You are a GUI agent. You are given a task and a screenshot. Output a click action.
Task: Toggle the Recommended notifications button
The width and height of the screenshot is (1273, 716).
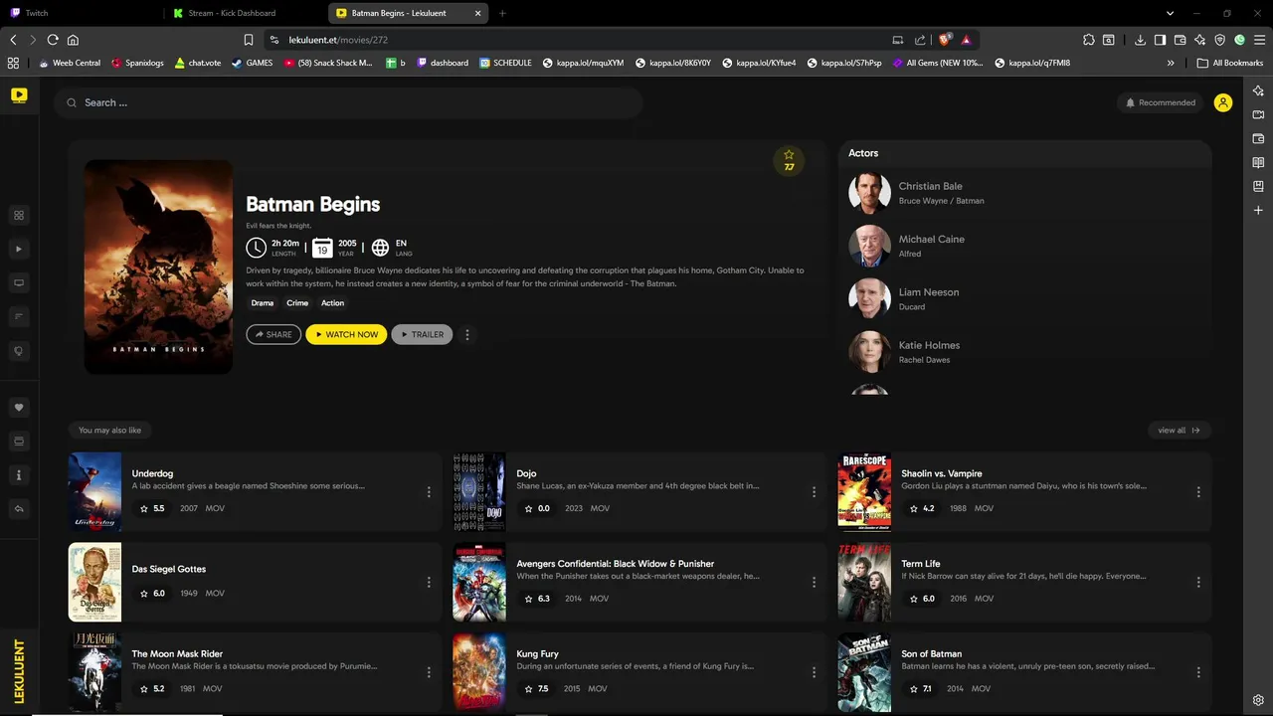point(1160,102)
